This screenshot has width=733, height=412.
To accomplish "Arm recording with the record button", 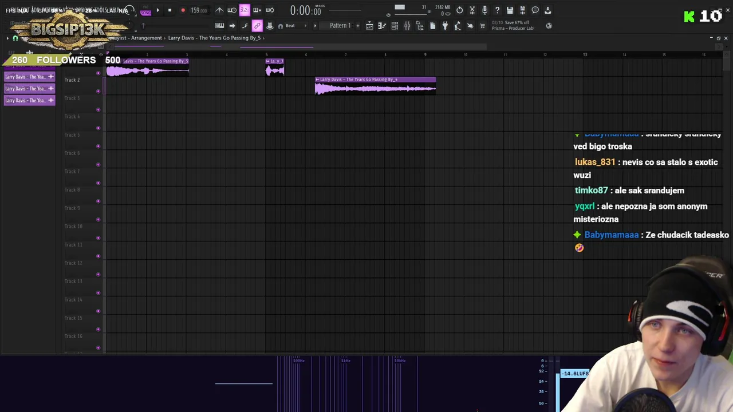I will 183,10.
